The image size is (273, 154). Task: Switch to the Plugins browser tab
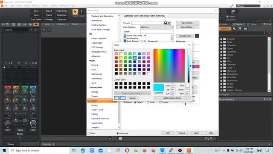(x=239, y=24)
